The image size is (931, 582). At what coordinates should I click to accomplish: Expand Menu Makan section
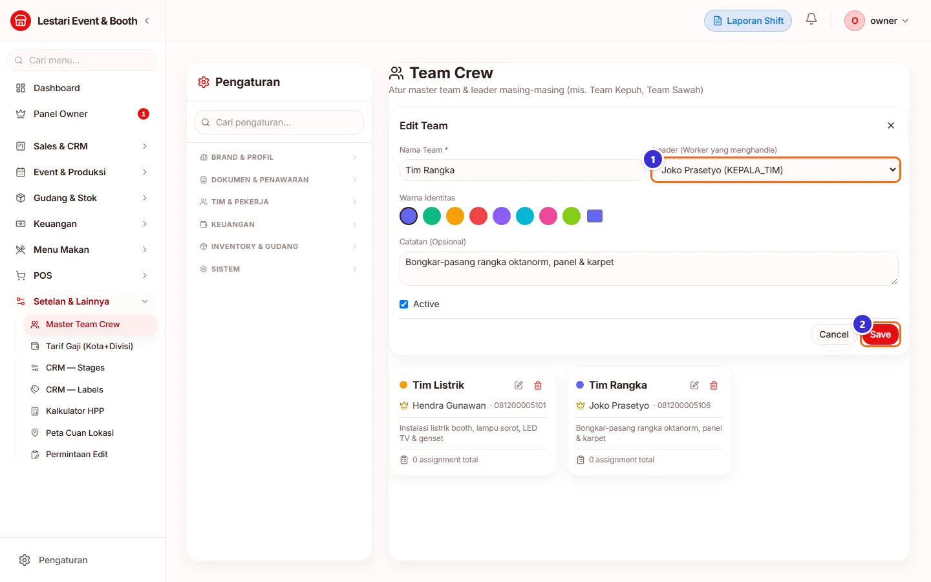83,250
